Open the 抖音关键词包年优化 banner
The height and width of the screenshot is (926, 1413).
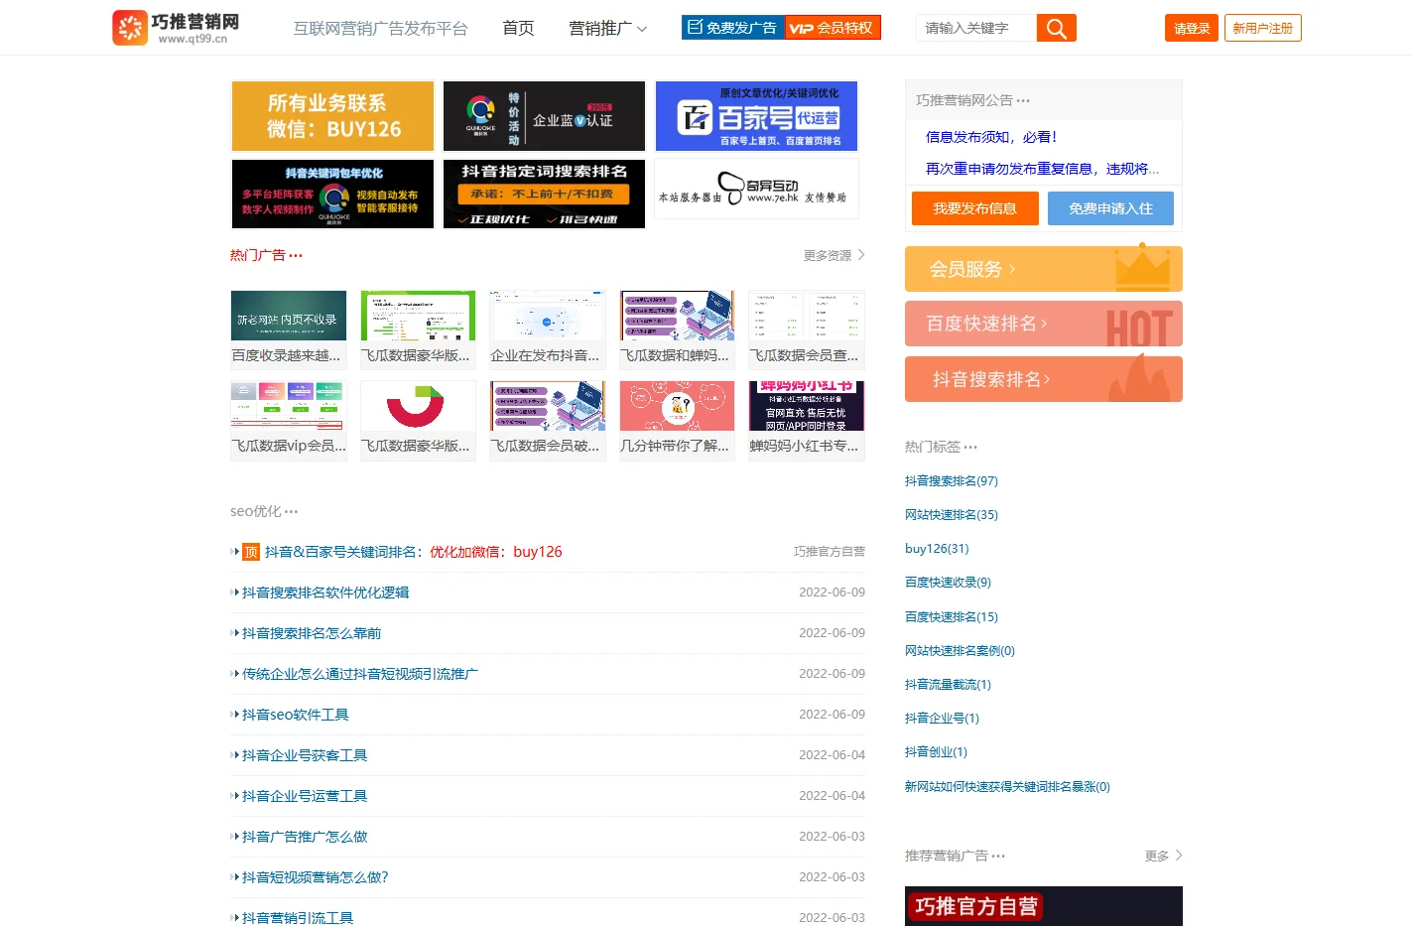pyautogui.click(x=332, y=194)
